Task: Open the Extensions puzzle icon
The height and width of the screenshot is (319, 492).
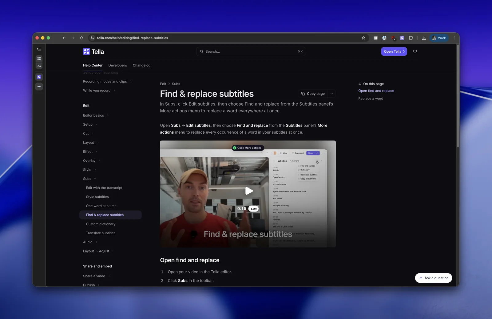Action: tap(411, 38)
